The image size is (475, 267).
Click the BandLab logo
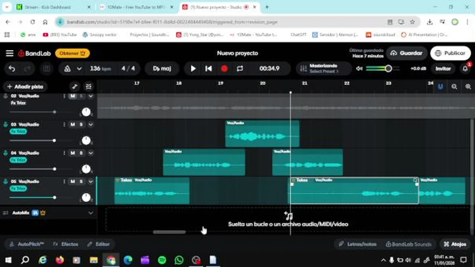point(34,53)
